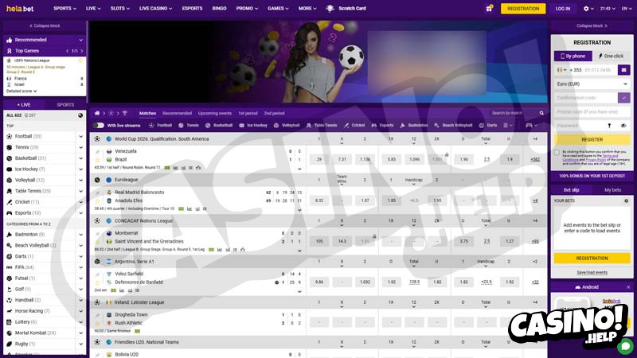
Task: Click the gamepad icon in filter bar
Action: [529, 126]
